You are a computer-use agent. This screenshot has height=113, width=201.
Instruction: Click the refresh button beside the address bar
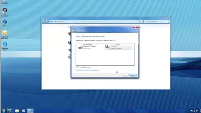141,22
